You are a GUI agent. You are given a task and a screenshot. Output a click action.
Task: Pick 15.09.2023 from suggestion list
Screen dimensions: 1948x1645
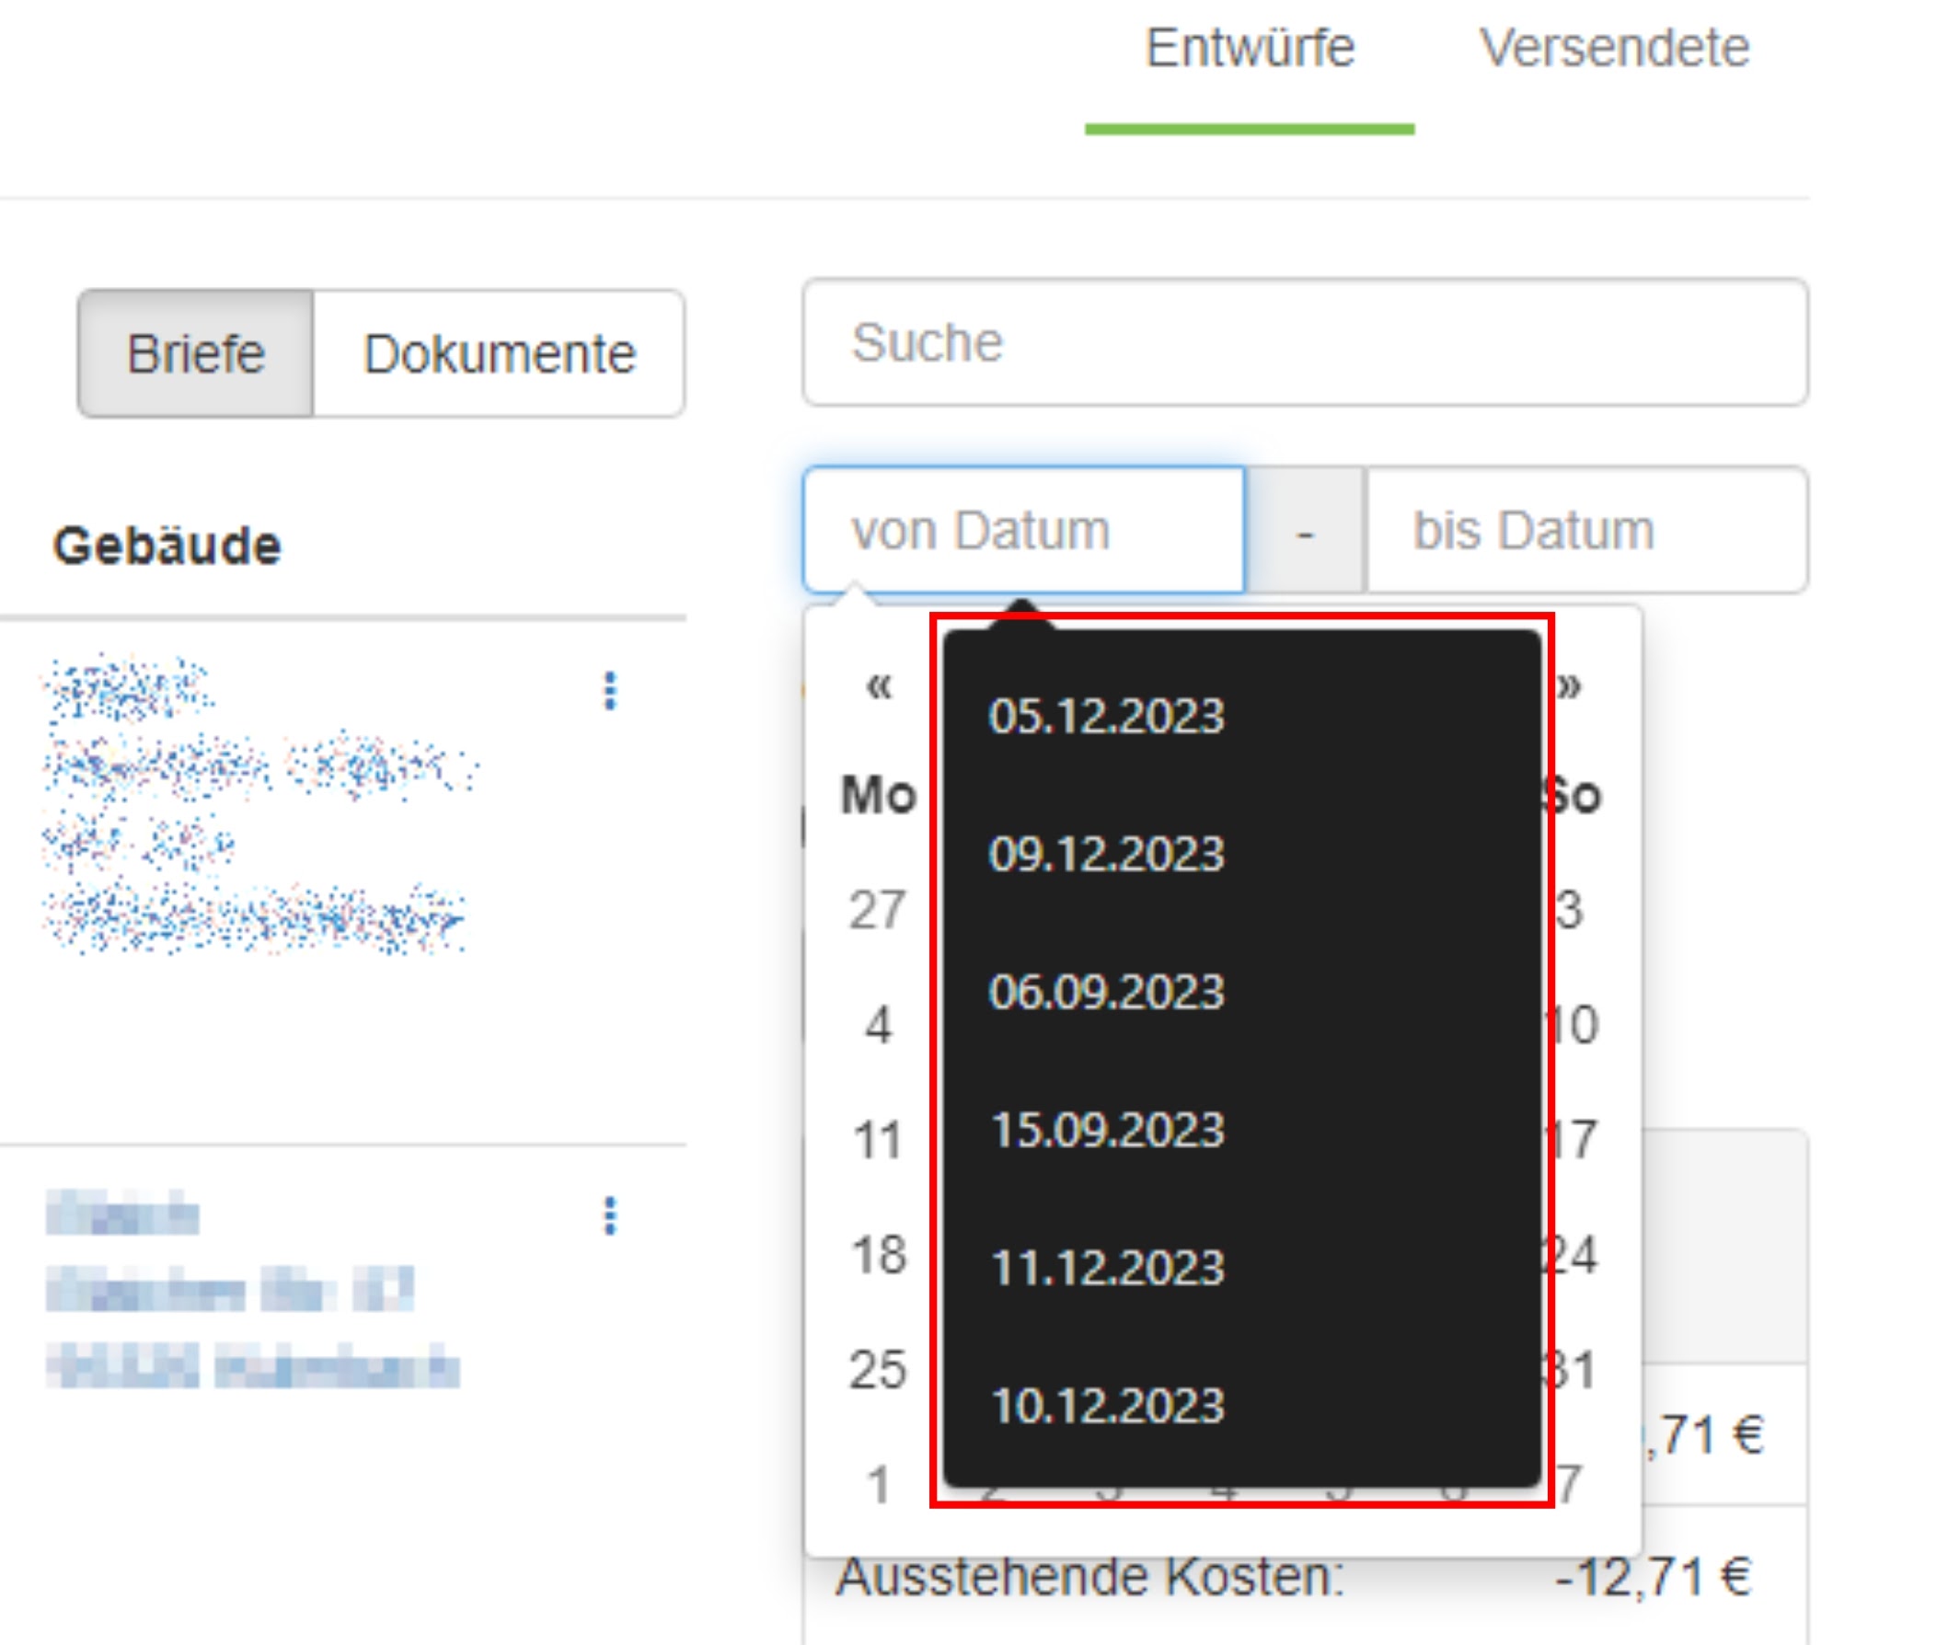coord(1106,1130)
